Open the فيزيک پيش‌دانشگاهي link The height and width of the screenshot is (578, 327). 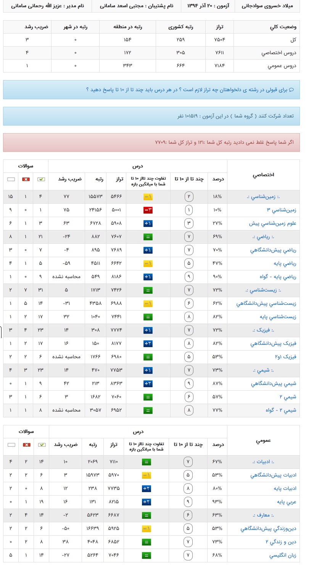[273, 343]
